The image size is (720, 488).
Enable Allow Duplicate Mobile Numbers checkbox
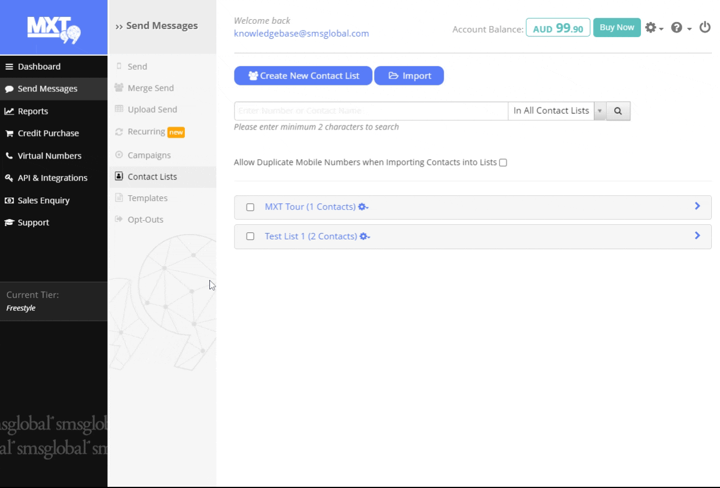tap(503, 163)
